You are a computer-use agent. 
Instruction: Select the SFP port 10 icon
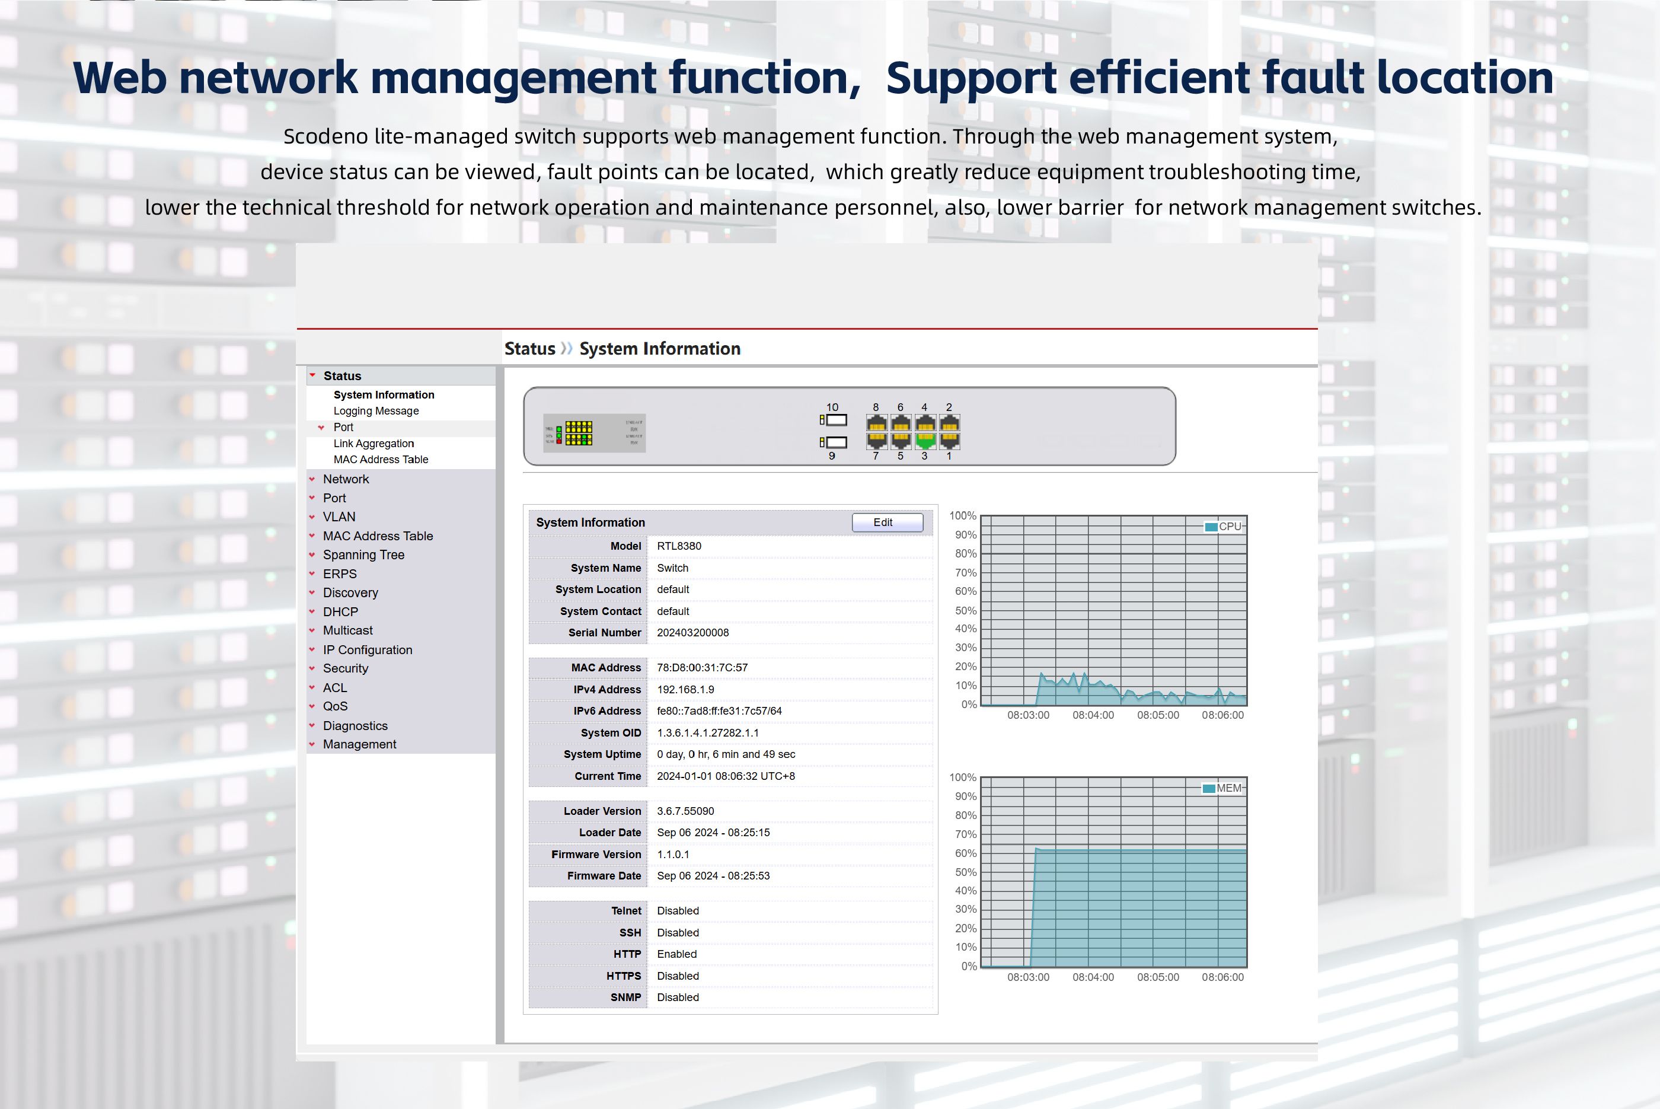point(836,420)
